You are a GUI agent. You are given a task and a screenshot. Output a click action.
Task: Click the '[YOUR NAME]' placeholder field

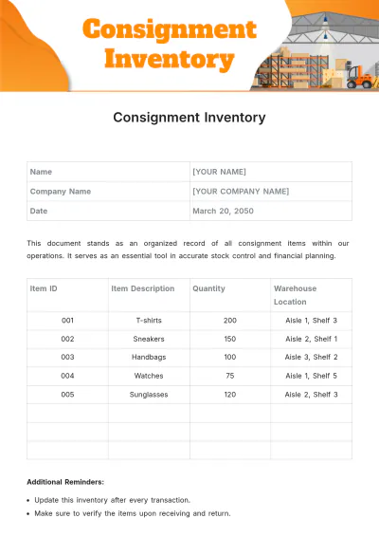point(271,172)
